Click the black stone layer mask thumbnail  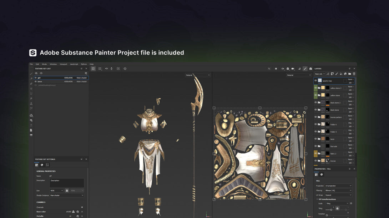(328, 110)
